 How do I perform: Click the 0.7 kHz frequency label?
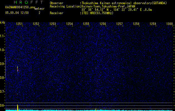(2, 92)
